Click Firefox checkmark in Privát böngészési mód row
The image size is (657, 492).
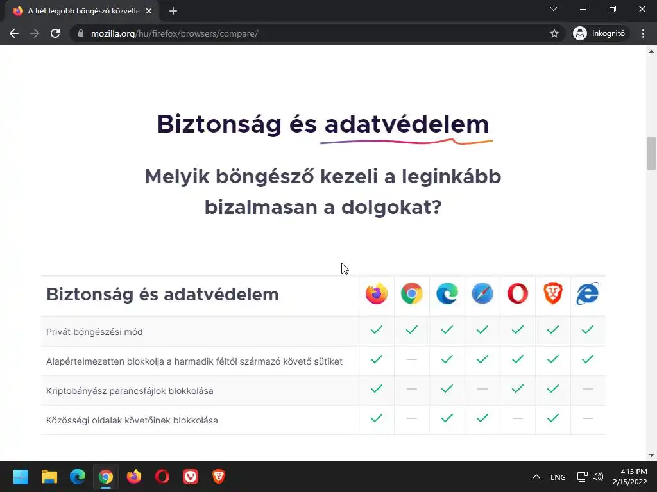click(x=376, y=330)
